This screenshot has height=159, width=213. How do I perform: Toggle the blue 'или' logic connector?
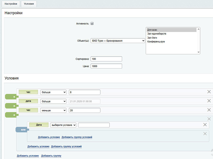click(22, 130)
